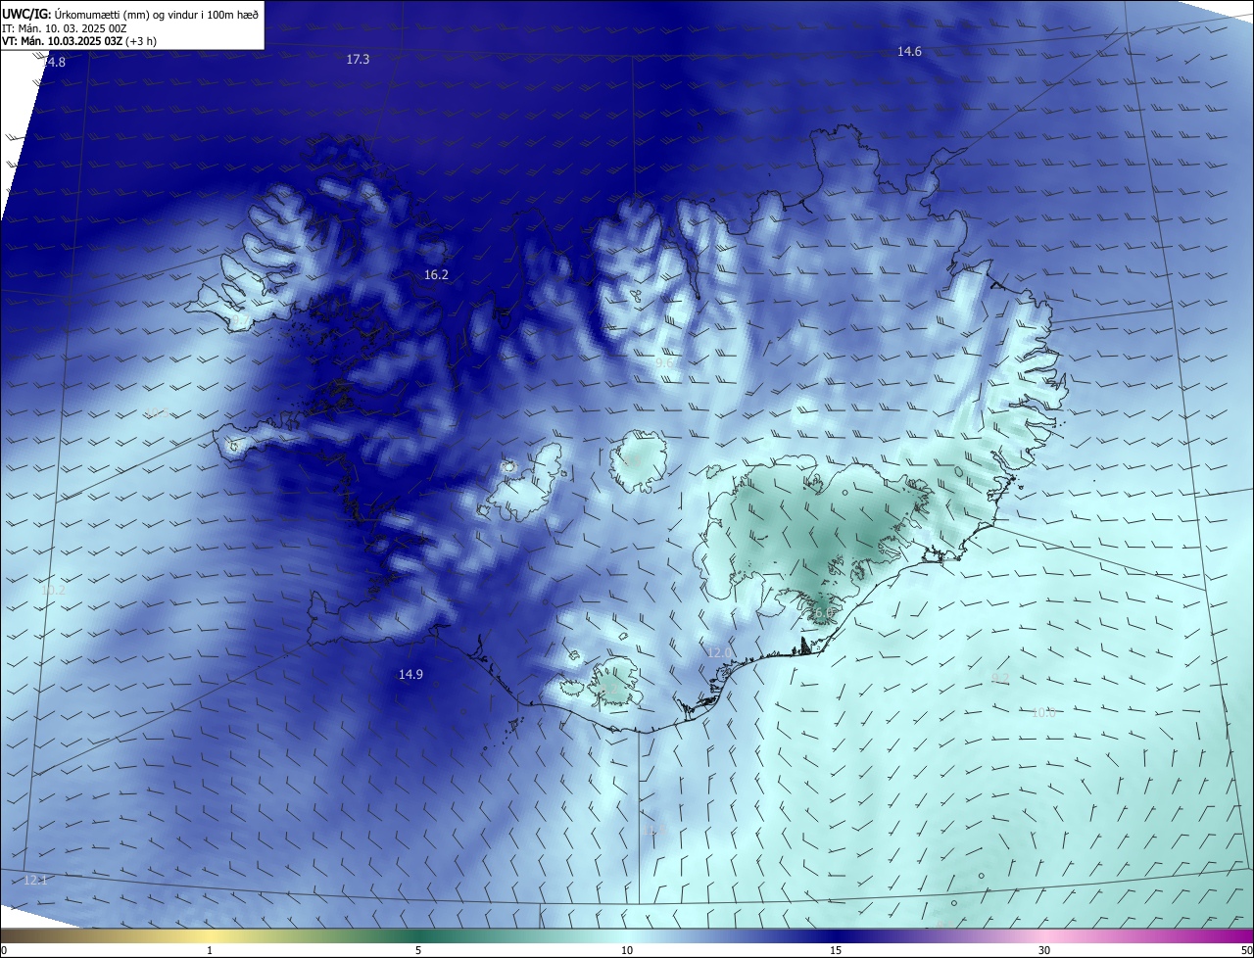Image resolution: width=1254 pixels, height=958 pixels.
Task: Click the '1' tick on the colour scale
Action: click(210, 951)
